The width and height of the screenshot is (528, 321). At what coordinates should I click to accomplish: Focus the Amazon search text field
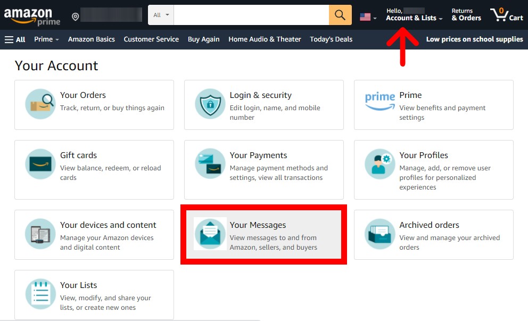click(251, 15)
